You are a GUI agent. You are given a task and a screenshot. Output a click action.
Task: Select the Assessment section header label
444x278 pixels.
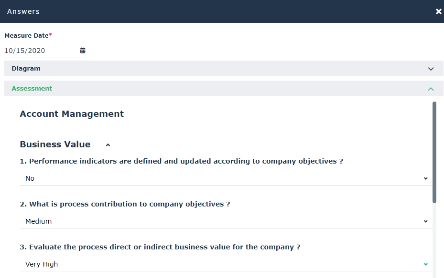[32, 89]
